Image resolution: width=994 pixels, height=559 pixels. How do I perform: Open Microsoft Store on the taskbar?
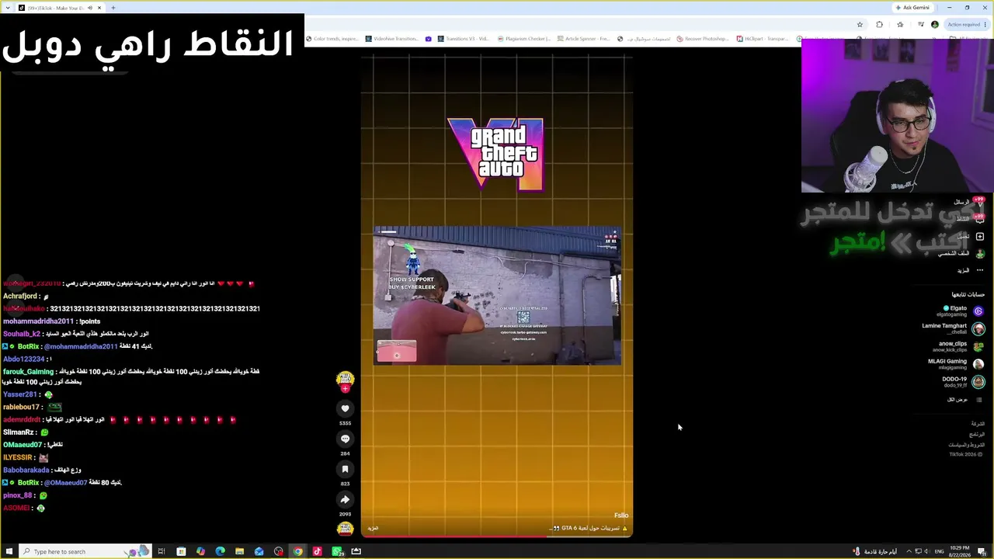181,551
